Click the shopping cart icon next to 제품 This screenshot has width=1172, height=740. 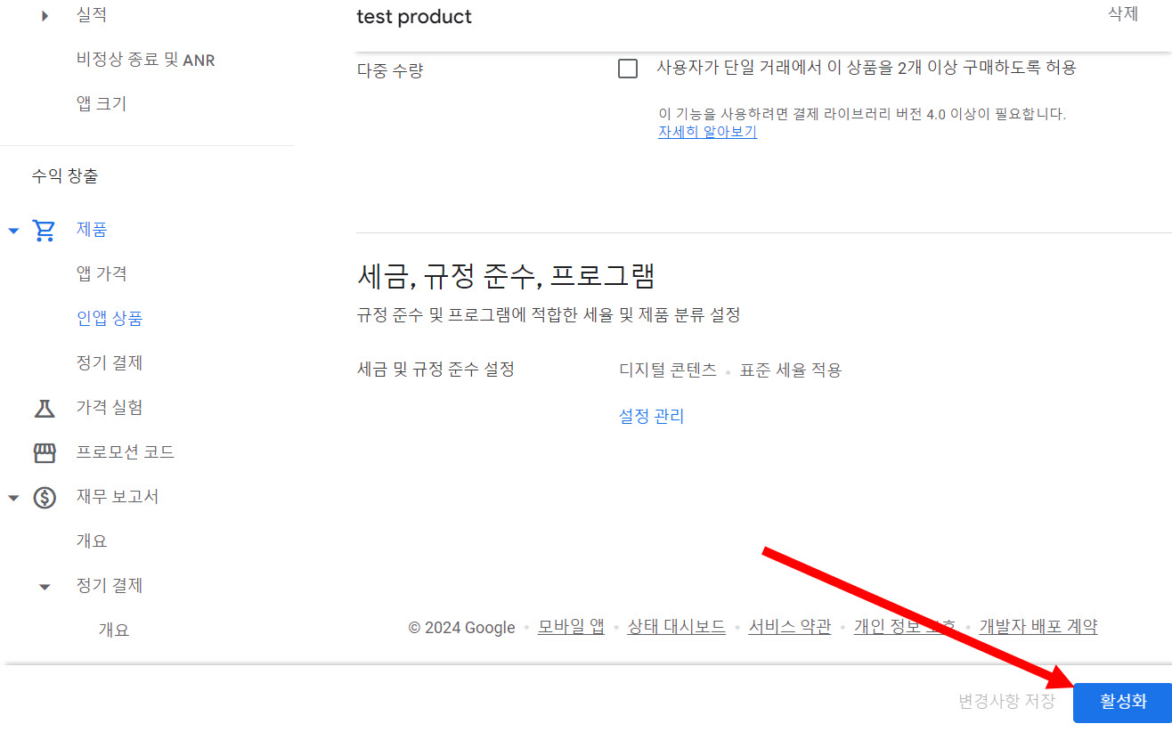tap(44, 230)
